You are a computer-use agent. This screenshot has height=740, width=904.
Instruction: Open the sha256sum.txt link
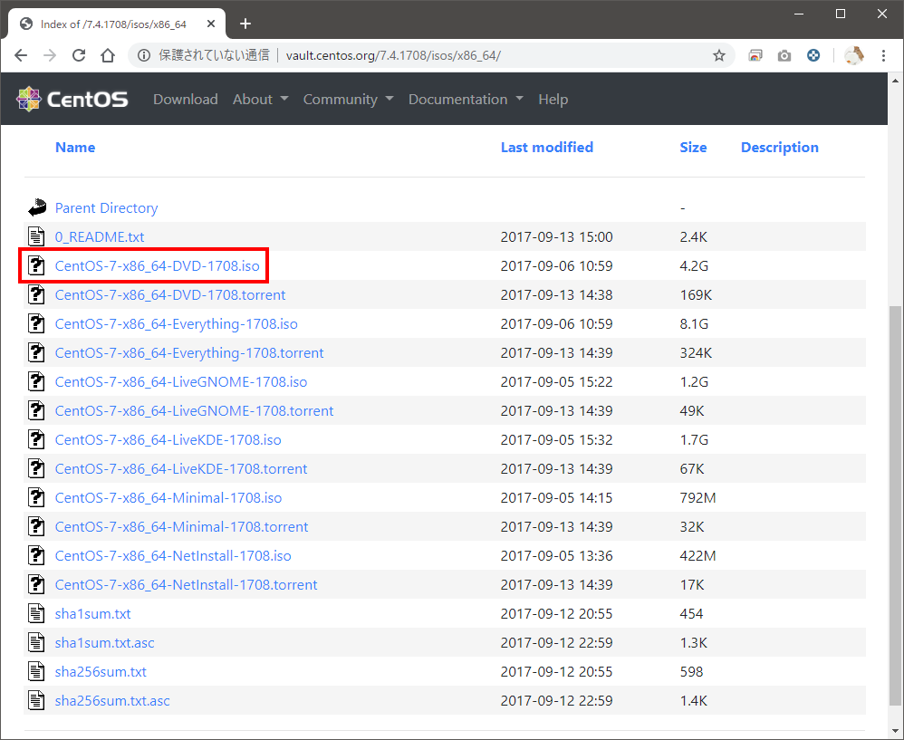tap(101, 671)
